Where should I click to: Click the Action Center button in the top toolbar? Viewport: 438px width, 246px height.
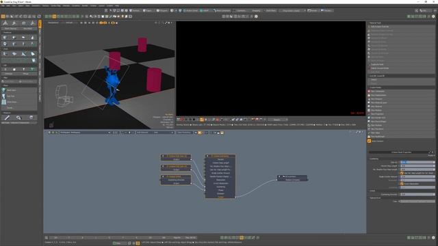[x=190, y=11]
